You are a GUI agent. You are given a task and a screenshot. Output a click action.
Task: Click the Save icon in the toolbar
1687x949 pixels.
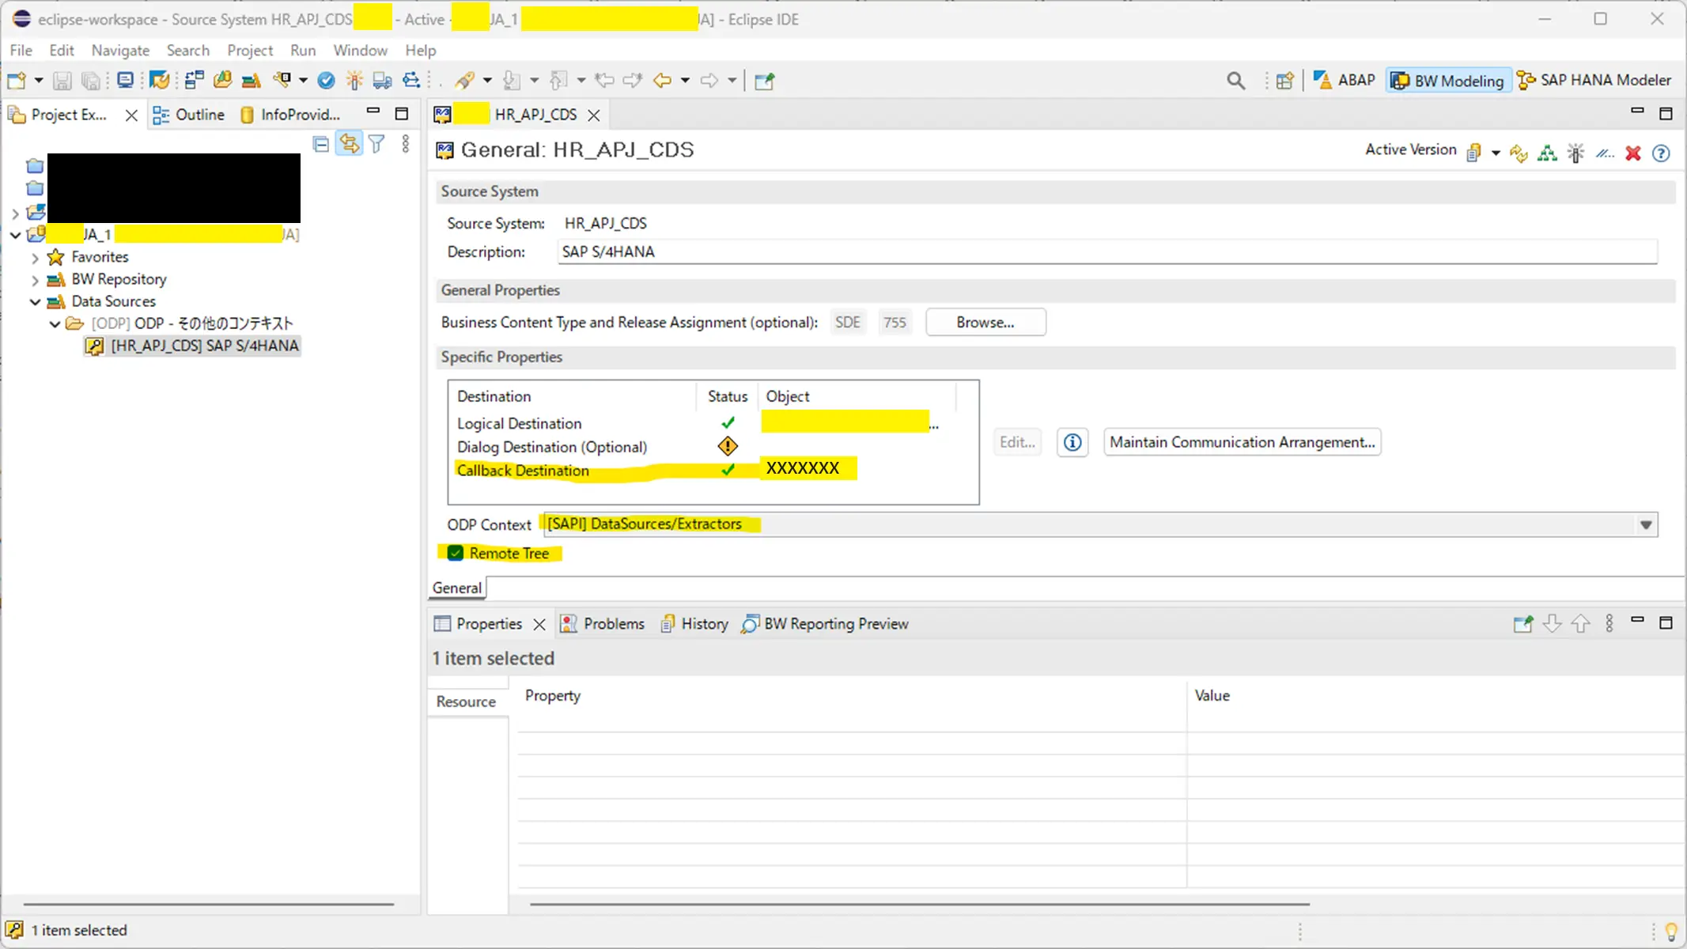point(62,81)
